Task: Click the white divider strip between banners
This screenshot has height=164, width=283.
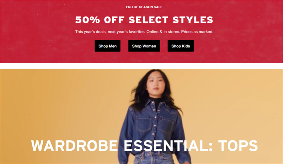Action: (141, 66)
